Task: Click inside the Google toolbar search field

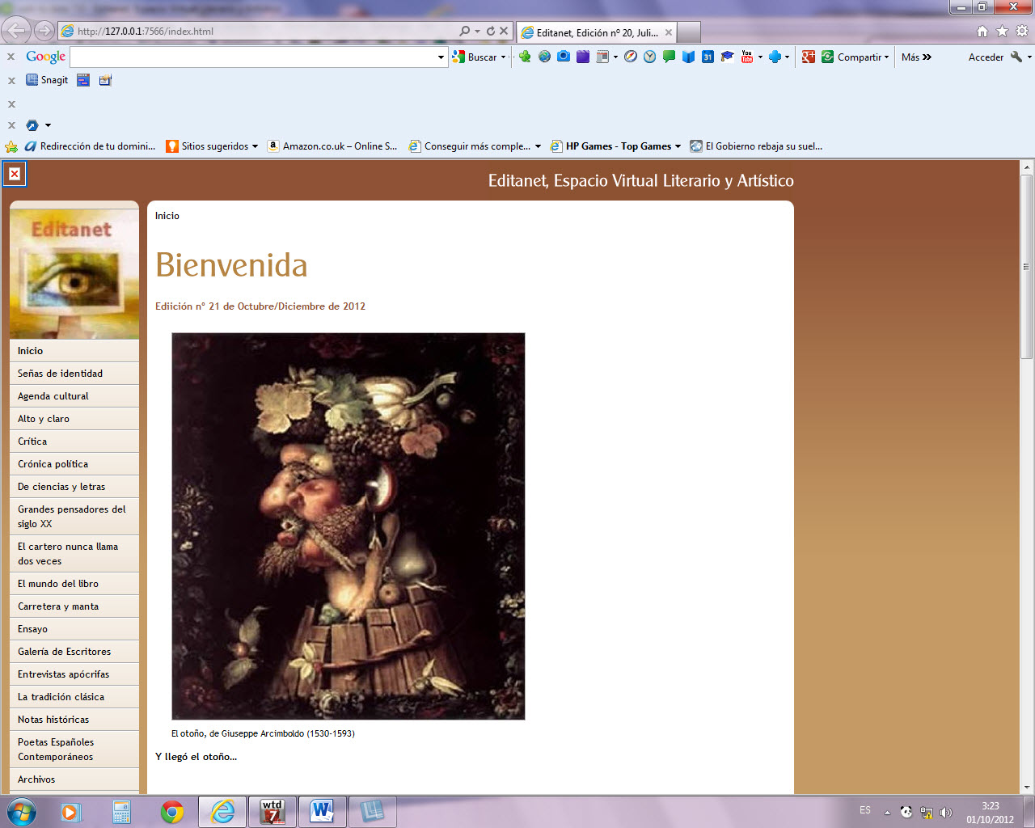Action: [x=253, y=57]
